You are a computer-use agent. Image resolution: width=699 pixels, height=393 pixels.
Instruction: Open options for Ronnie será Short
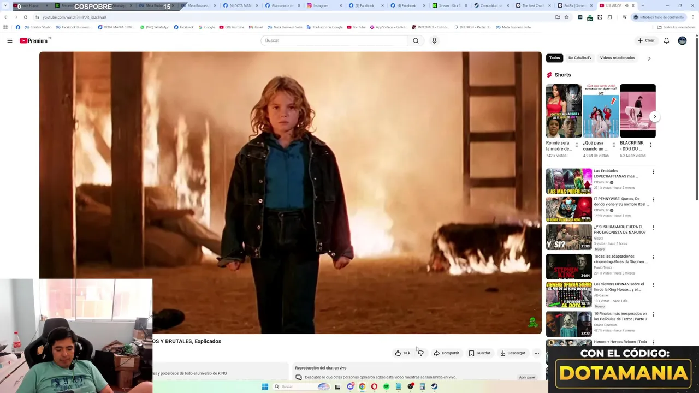pos(577,145)
